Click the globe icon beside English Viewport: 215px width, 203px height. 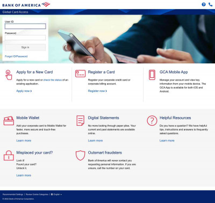(x=52, y=194)
